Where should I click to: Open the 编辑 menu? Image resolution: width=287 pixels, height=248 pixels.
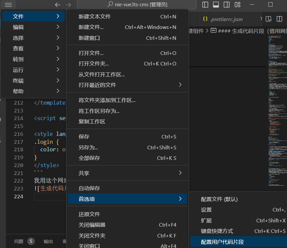[x=34, y=27]
